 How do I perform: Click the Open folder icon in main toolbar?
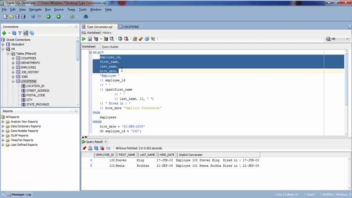click(12, 16)
